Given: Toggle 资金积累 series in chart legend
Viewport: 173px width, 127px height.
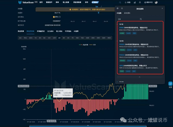Looking at the screenshot, I should point(84,45).
